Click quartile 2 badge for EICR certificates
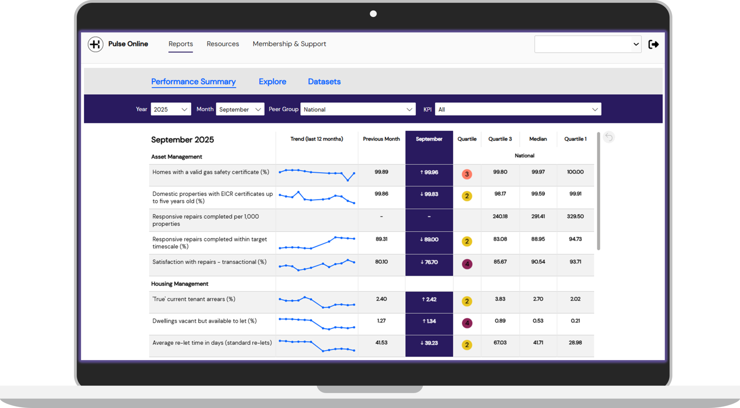The width and height of the screenshot is (740, 408). 467,196
